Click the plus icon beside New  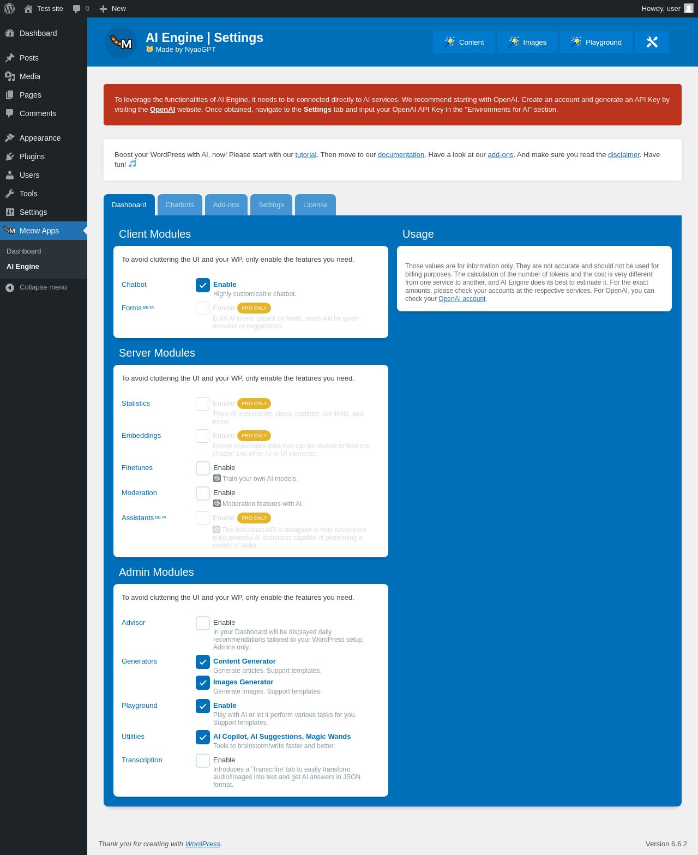[x=103, y=9]
